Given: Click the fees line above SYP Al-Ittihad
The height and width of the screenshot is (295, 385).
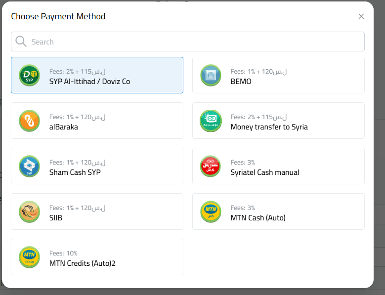Looking at the screenshot, I should point(77,72).
